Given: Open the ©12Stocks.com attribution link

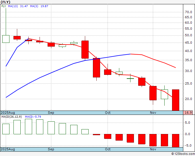Looking at the screenshot, I should click(x=183, y=154).
